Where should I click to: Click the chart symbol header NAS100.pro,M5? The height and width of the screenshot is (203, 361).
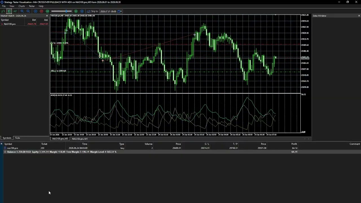57,16
